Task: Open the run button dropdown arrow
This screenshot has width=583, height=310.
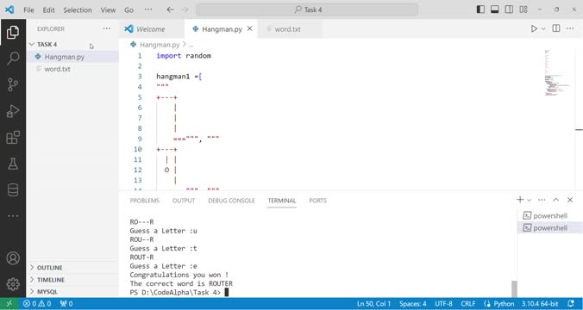Action: 543,29
